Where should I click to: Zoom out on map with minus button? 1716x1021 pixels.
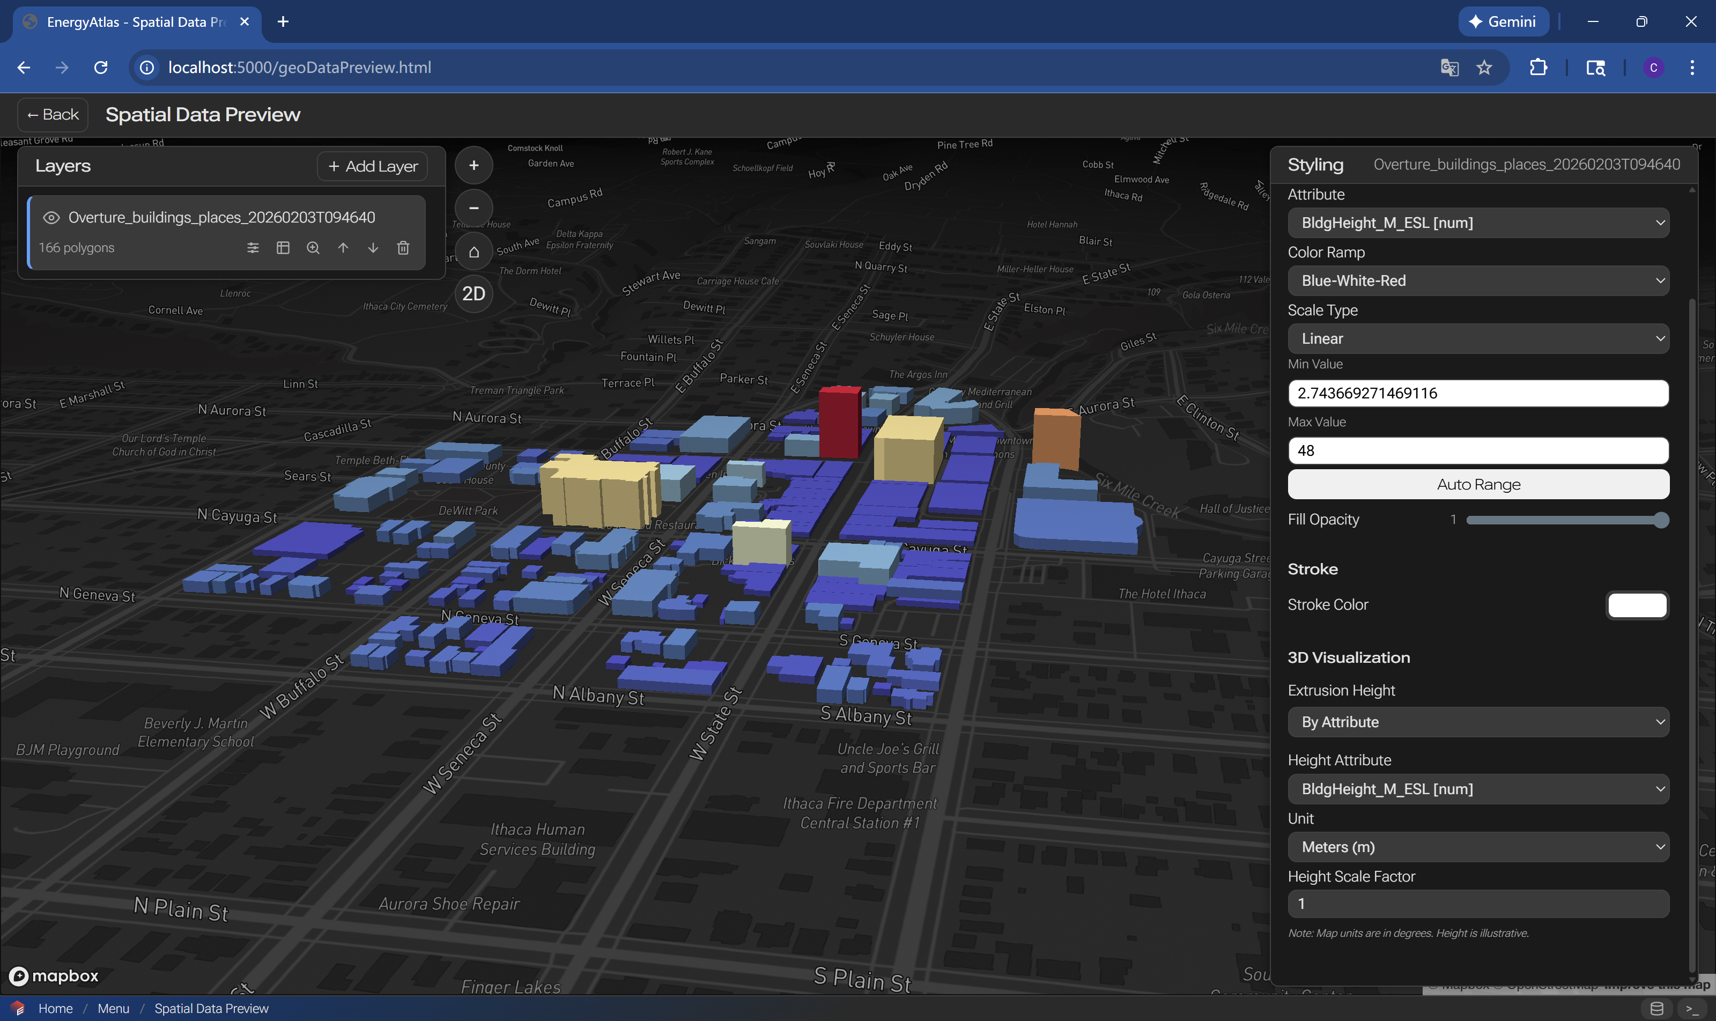474,208
